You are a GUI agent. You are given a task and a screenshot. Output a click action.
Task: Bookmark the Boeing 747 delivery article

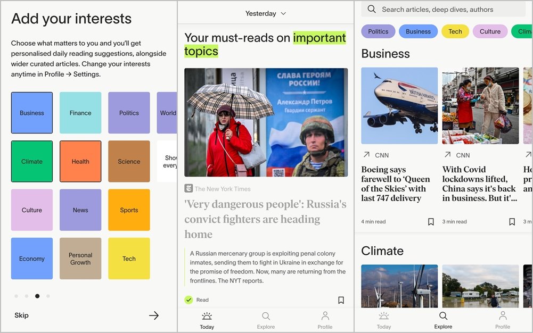[x=431, y=222]
